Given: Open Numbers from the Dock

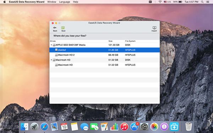Looking at the screenshot, I should click(x=114, y=127).
